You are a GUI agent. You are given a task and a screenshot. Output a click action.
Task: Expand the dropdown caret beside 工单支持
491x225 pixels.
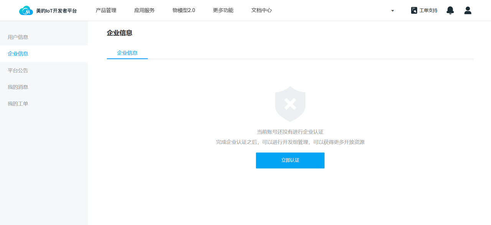tap(392, 11)
